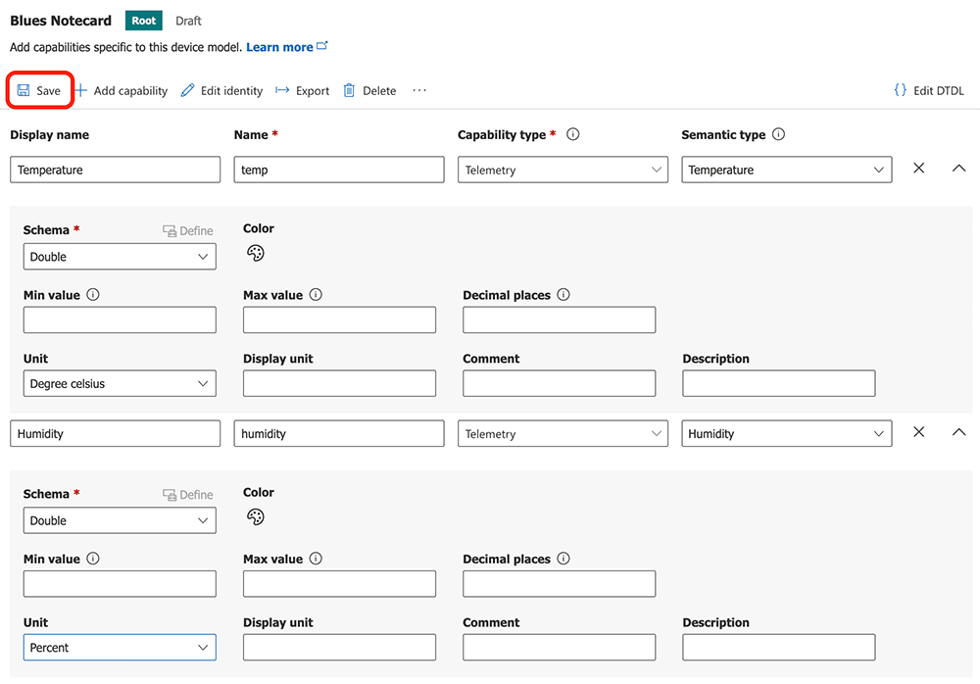Delete the device model

tap(369, 91)
